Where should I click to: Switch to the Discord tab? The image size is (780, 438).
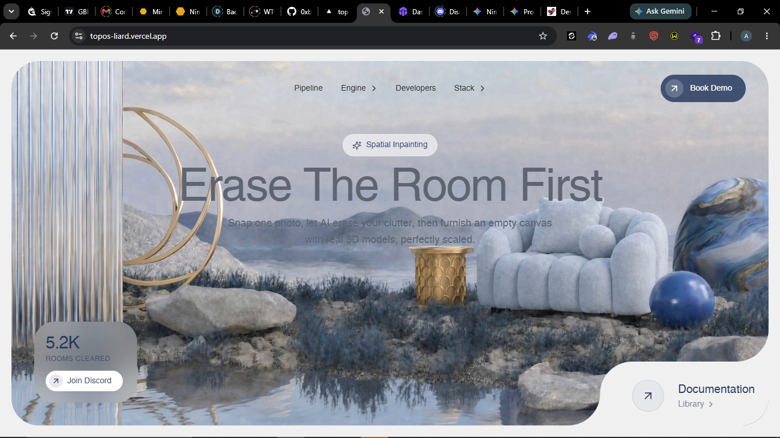(x=447, y=11)
